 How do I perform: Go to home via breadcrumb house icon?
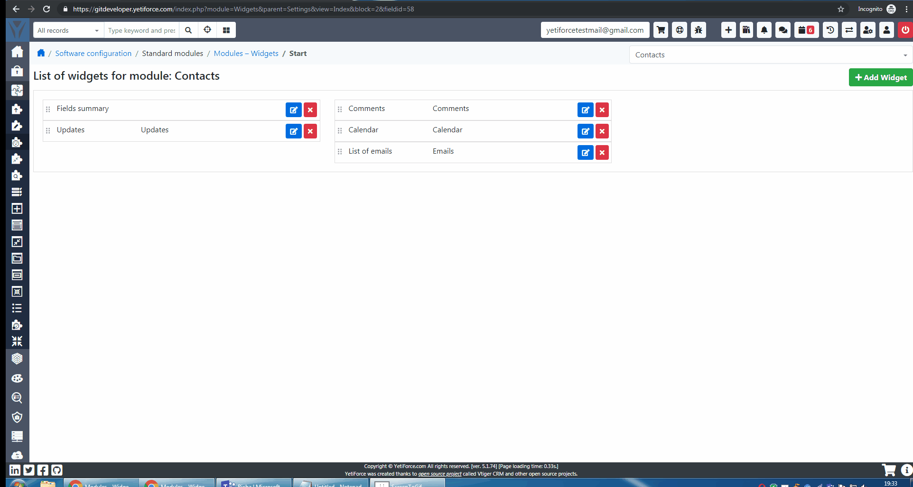pyautogui.click(x=41, y=53)
